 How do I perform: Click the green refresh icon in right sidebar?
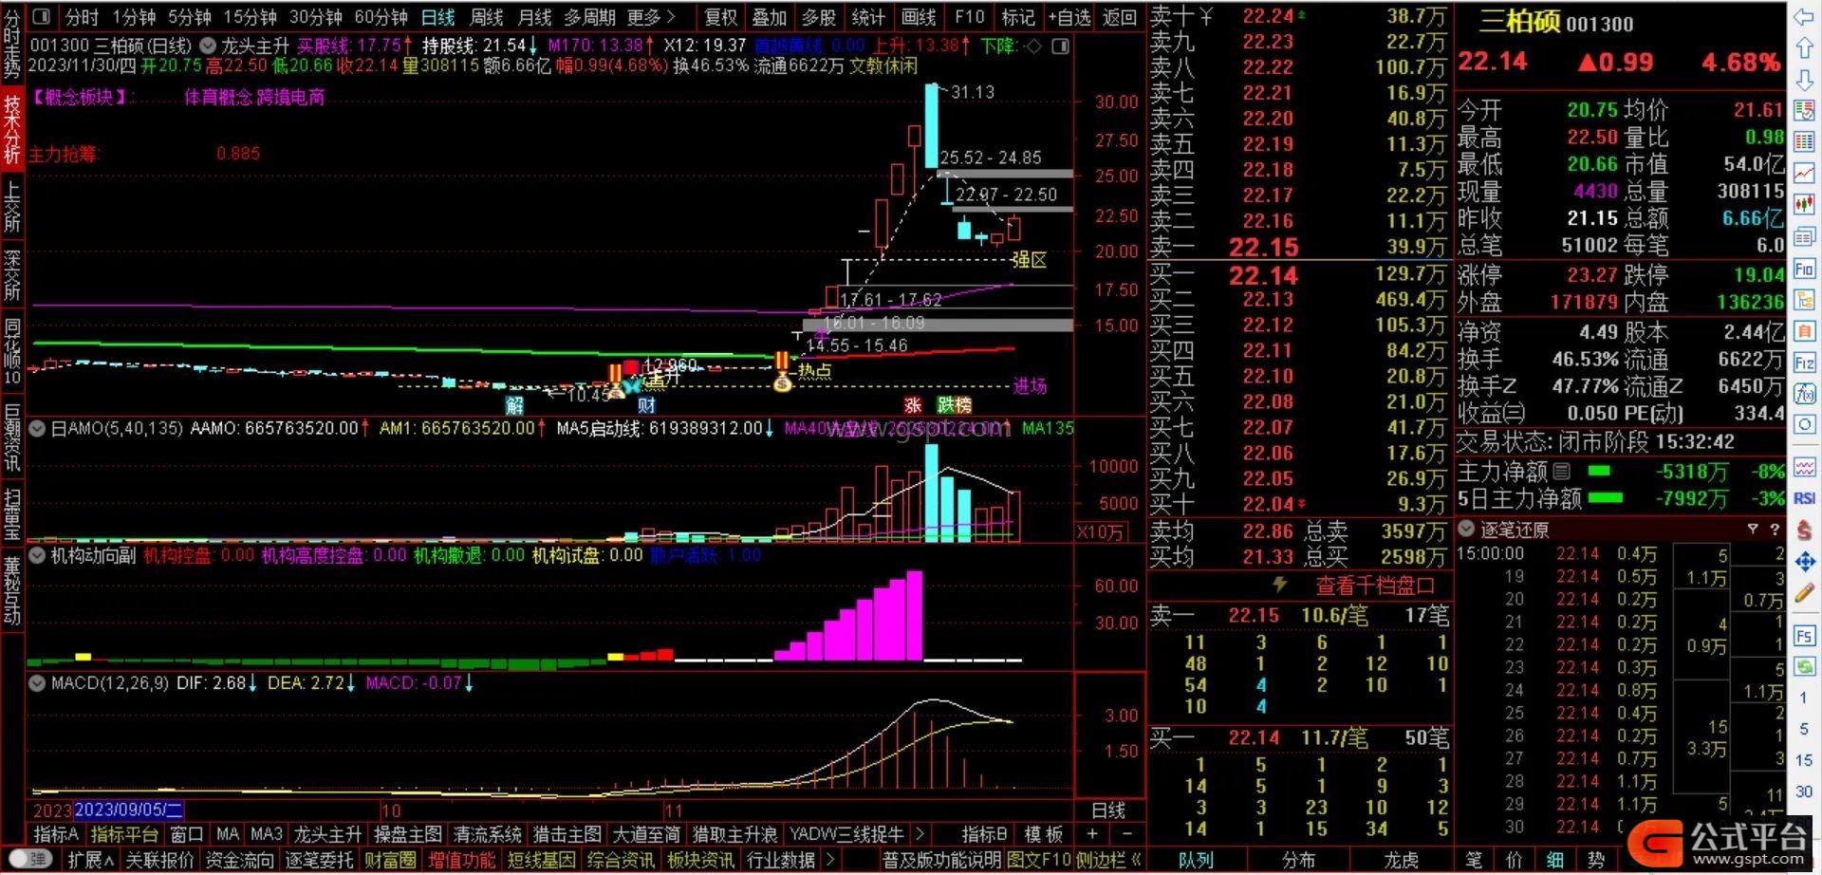pyautogui.click(x=1804, y=666)
